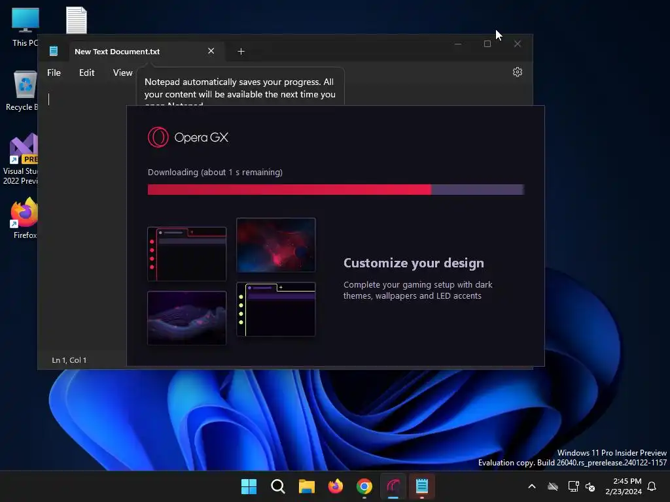Click the red nebula wallpaper thumbnail

coord(276,244)
